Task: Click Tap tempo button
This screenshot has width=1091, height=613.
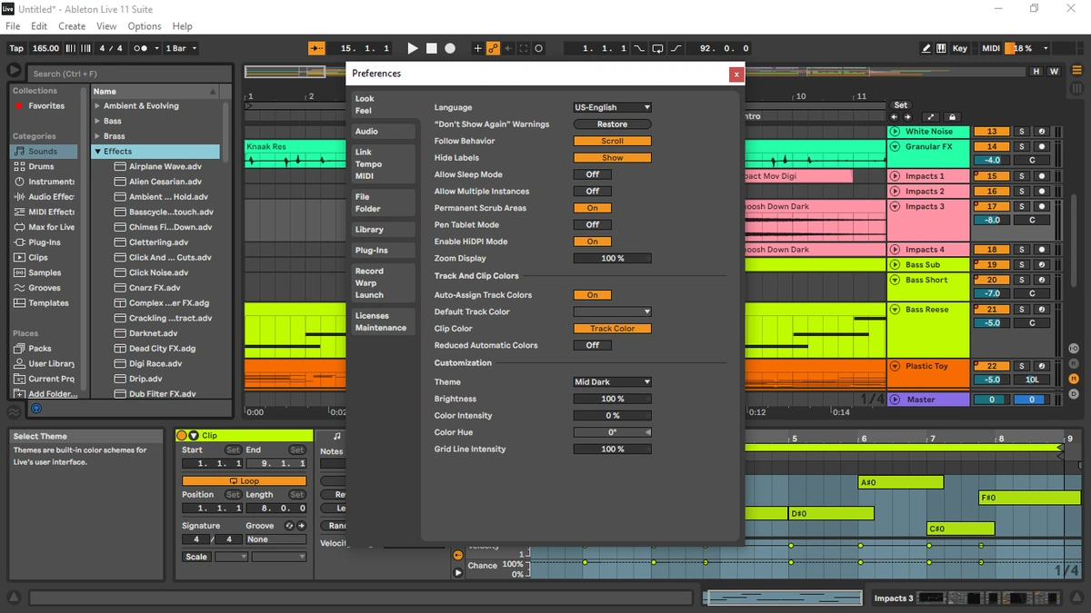Action: coord(16,48)
